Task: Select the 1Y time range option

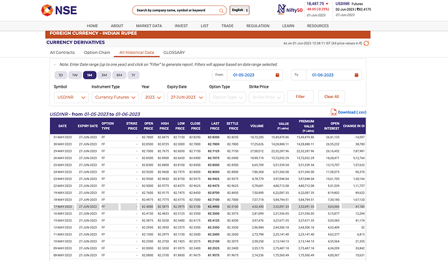Action: [x=134, y=75]
